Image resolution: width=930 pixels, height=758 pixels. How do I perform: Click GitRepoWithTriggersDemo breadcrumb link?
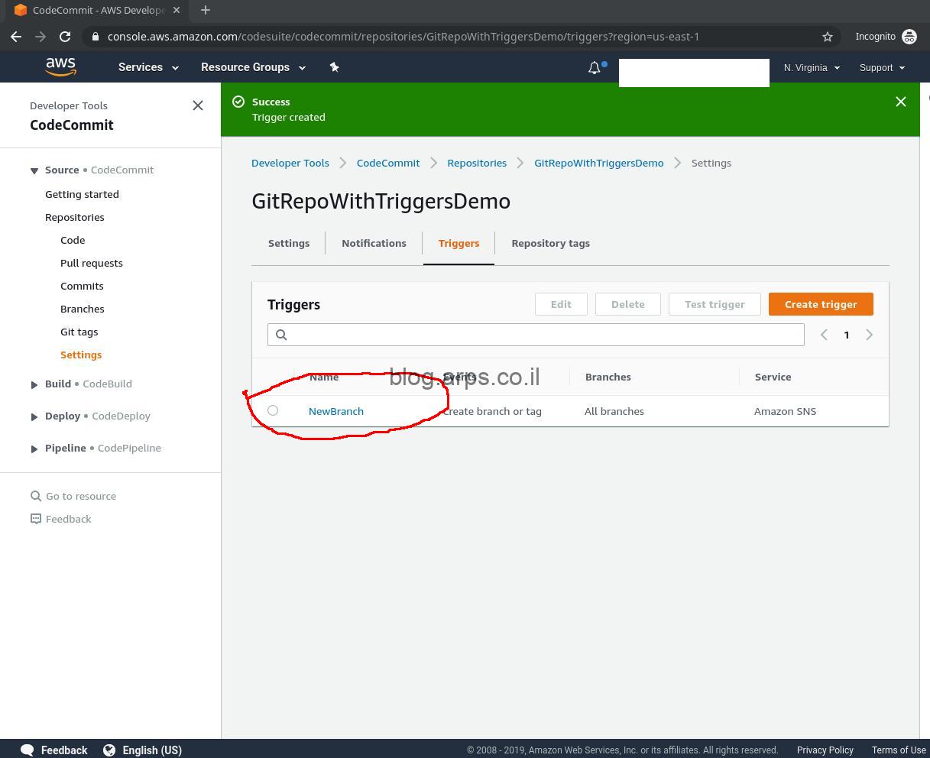tap(598, 163)
